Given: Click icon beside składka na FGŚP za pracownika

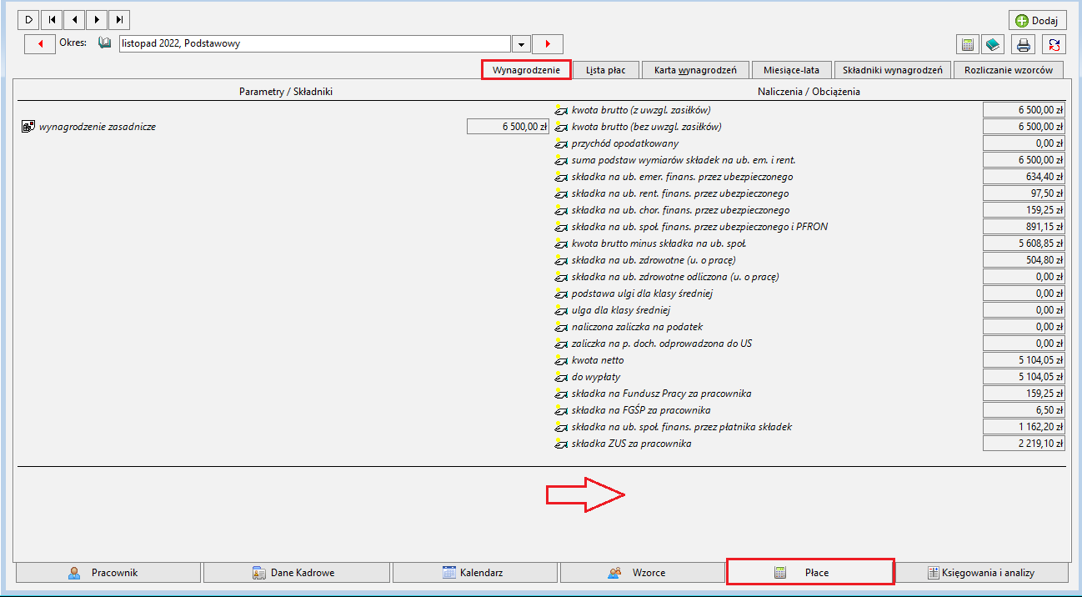Looking at the screenshot, I should click(560, 410).
